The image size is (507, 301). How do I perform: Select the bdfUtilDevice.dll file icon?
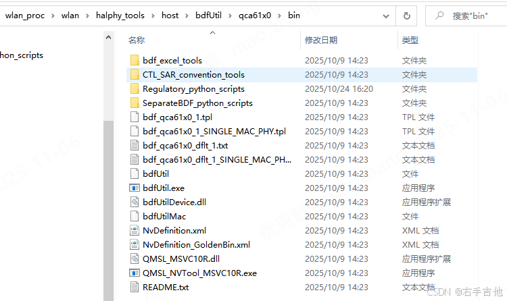click(135, 202)
